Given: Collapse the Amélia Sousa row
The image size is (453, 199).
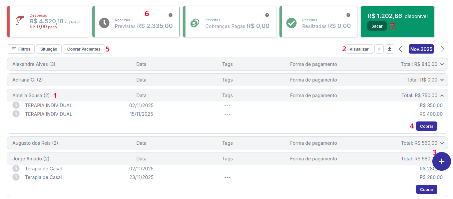Looking at the screenshot, I should (442, 96).
